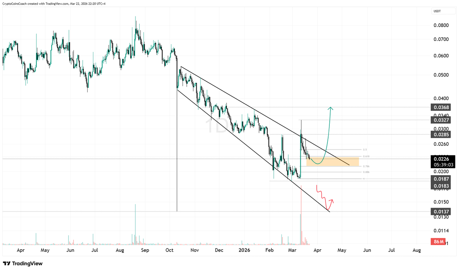
Task: Click the 0.0260 price axis label
Action: [441, 144]
